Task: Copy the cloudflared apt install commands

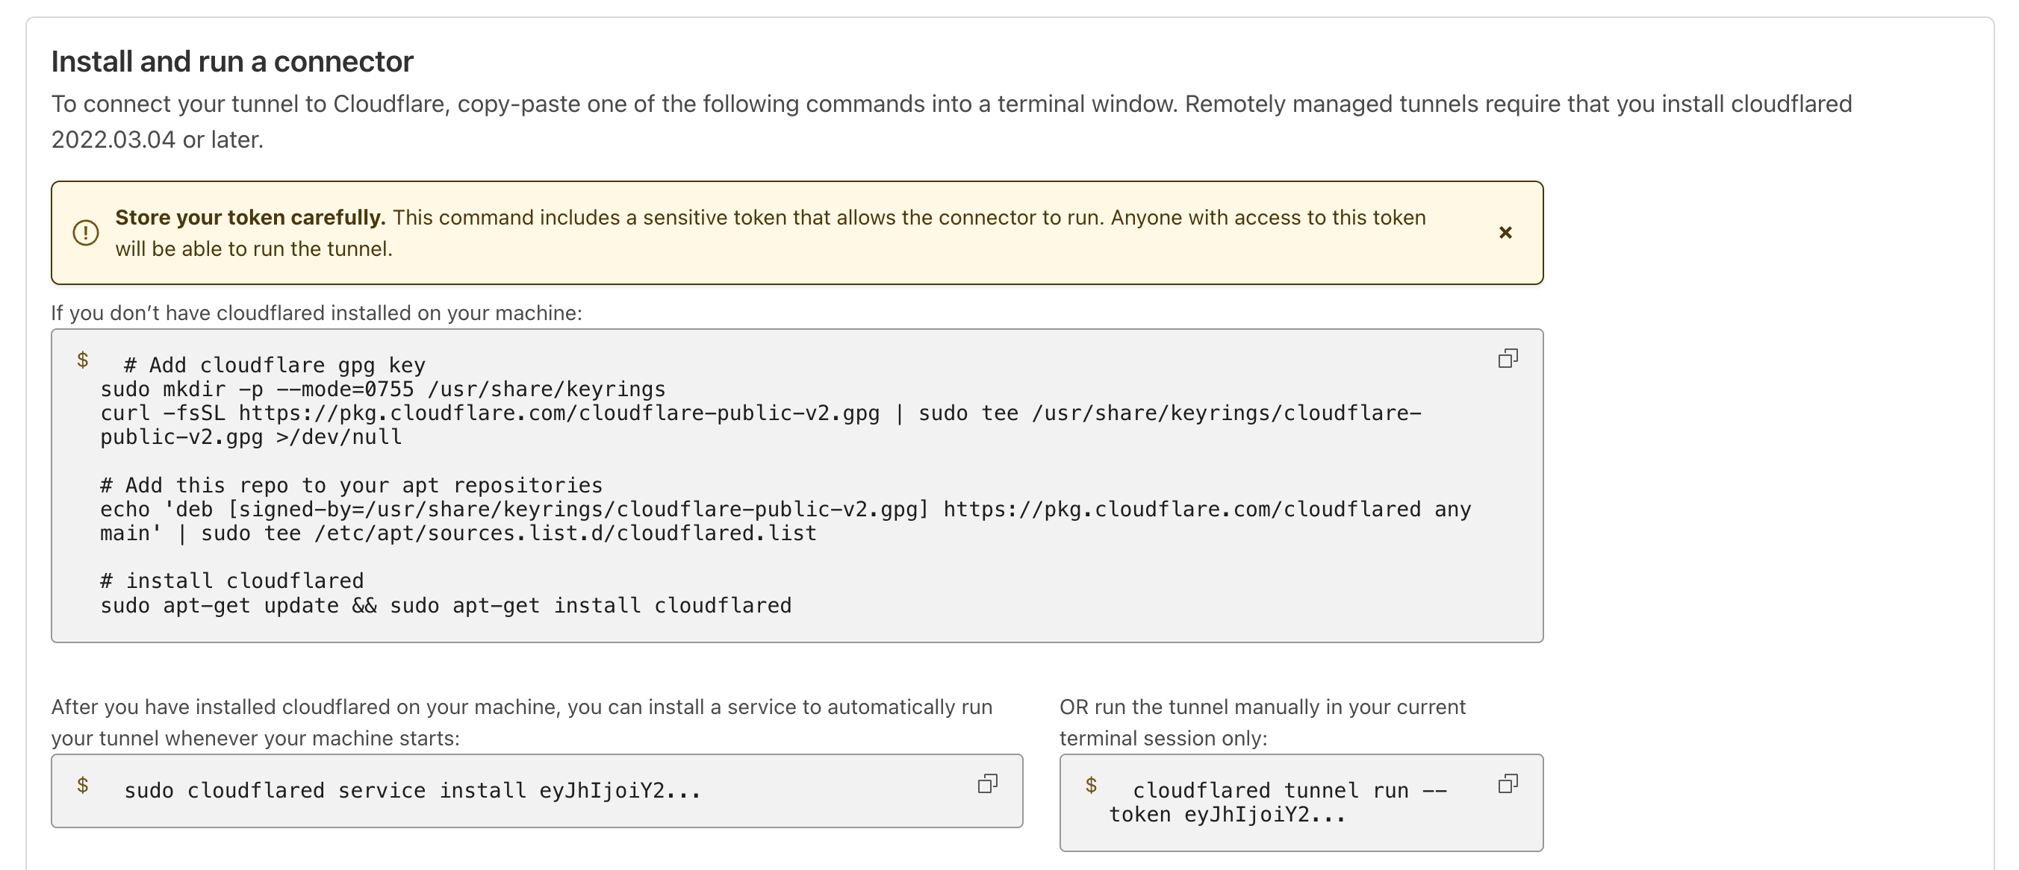Action: [x=1508, y=359]
